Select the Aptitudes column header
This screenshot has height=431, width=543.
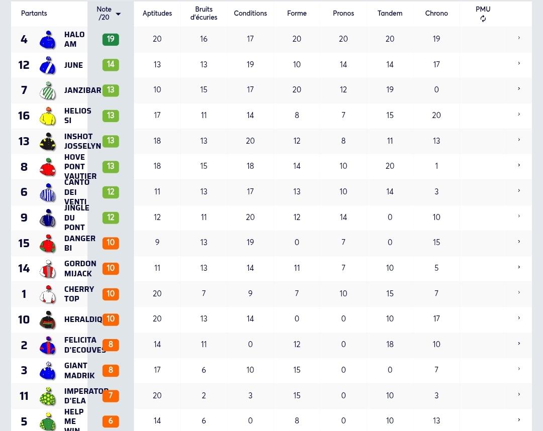(x=157, y=13)
